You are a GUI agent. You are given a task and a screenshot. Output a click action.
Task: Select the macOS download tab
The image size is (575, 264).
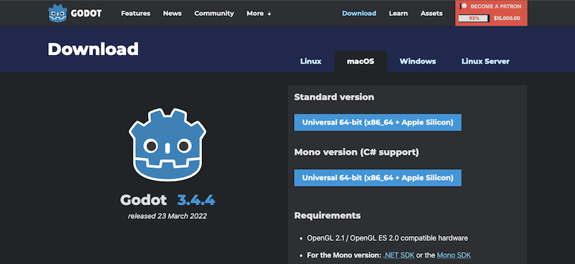click(x=361, y=62)
